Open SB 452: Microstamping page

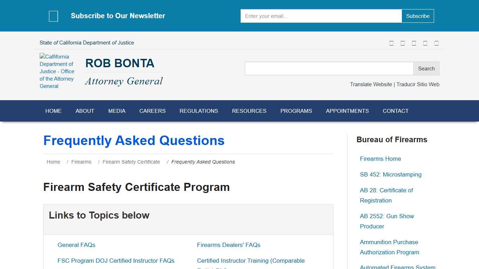click(x=390, y=174)
